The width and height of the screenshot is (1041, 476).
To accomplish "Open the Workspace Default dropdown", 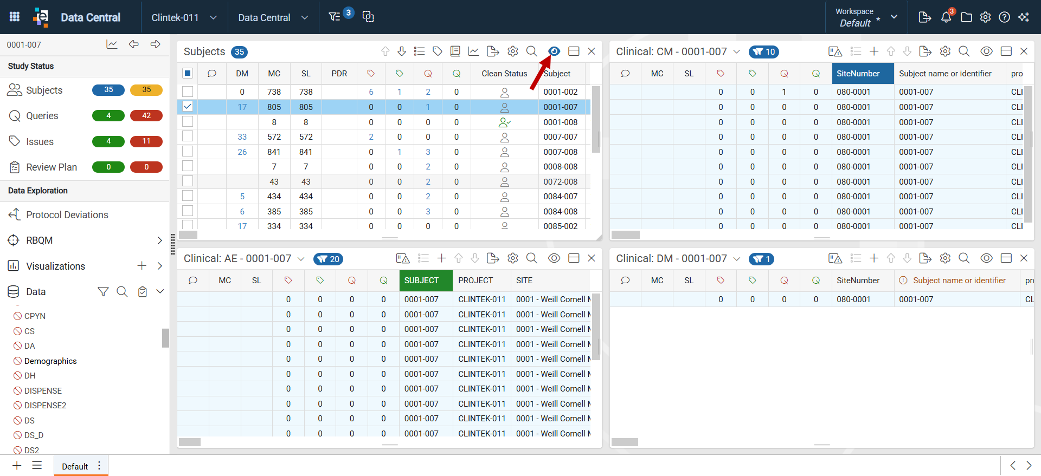I will (x=866, y=17).
